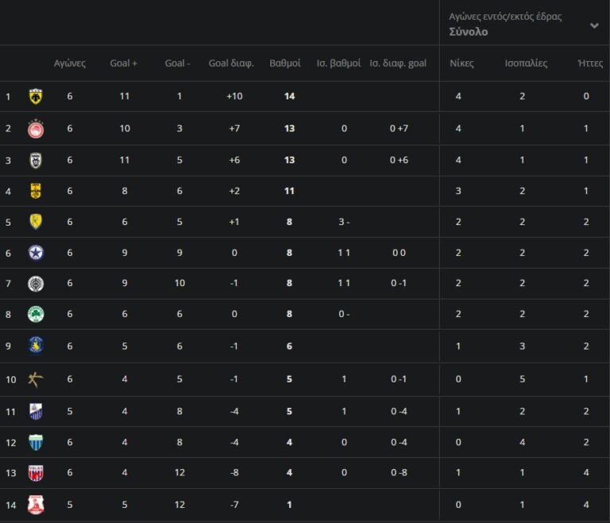Sort by the Βαθμοί column header
Viewport: 610px width, 523px height.
pos(285,64)
